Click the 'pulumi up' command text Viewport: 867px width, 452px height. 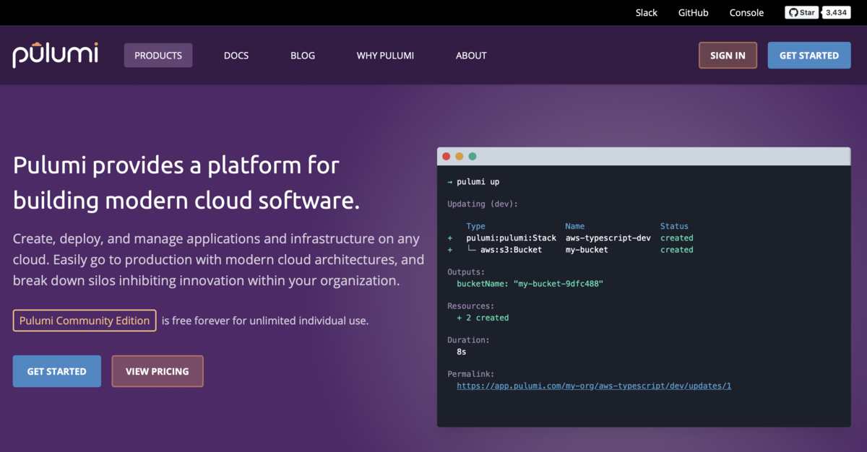point(478,182)
